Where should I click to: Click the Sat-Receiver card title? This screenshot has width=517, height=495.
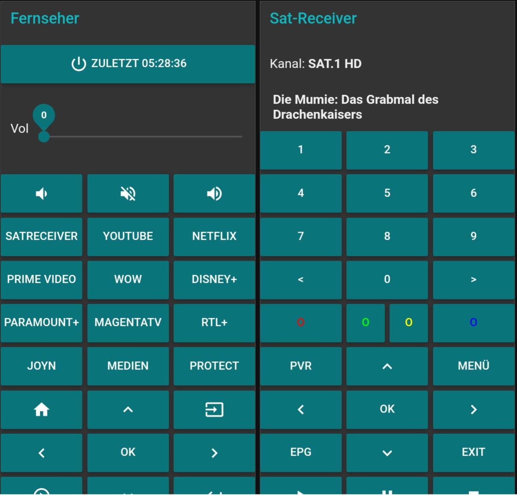(313, 18)
